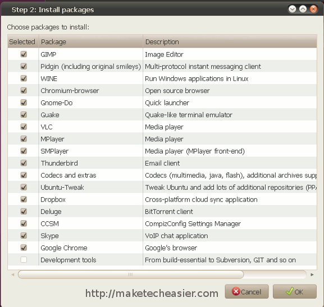The height and width of the screenshot is (307, 324).
Task: Click the BitTorrent client description
Action: point(169,212)
